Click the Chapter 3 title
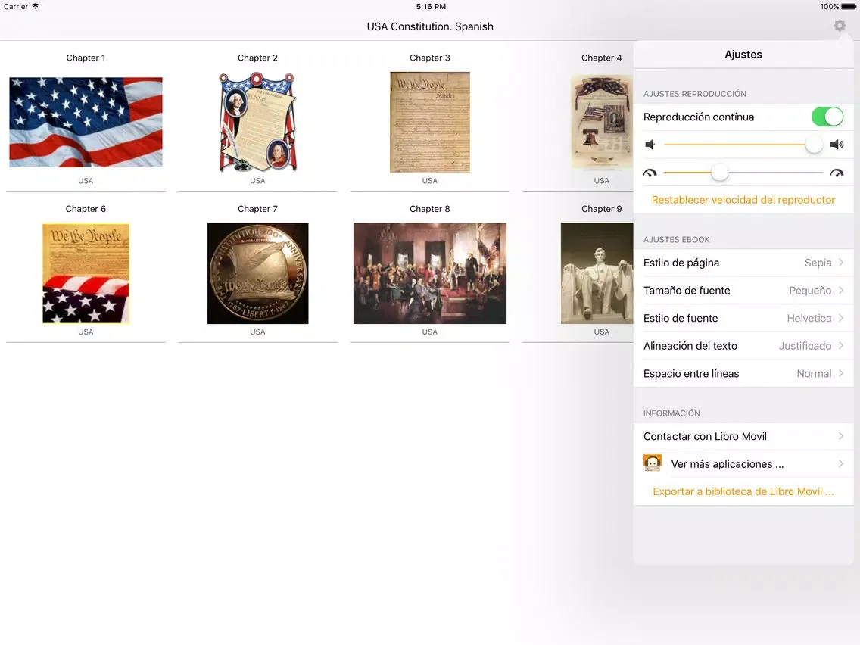The width and height of the screenshot is (860, 645). pyautogui.click(x=430, y=58)
